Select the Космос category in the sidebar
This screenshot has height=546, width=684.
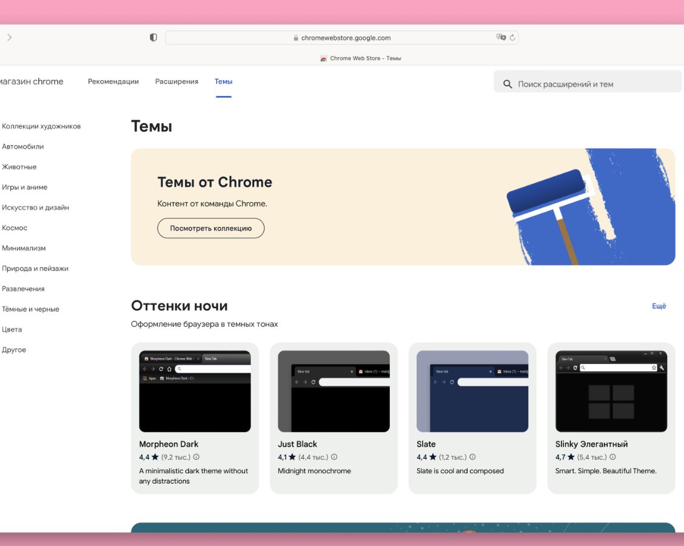(x=14, y=227)
